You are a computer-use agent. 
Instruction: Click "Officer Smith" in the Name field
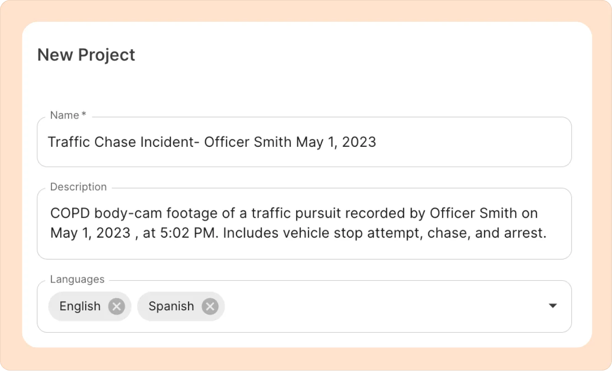pos(247,142)
